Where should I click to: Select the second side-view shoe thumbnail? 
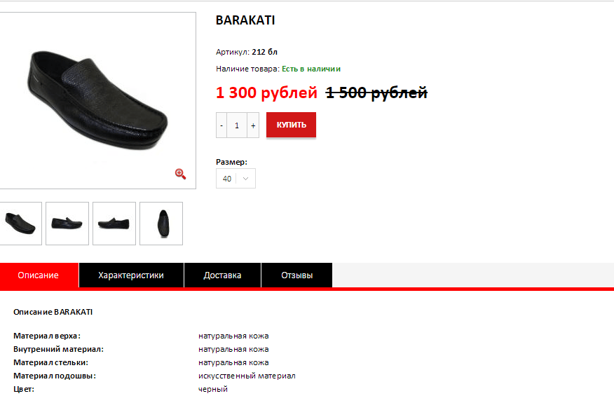coord(67,224)
